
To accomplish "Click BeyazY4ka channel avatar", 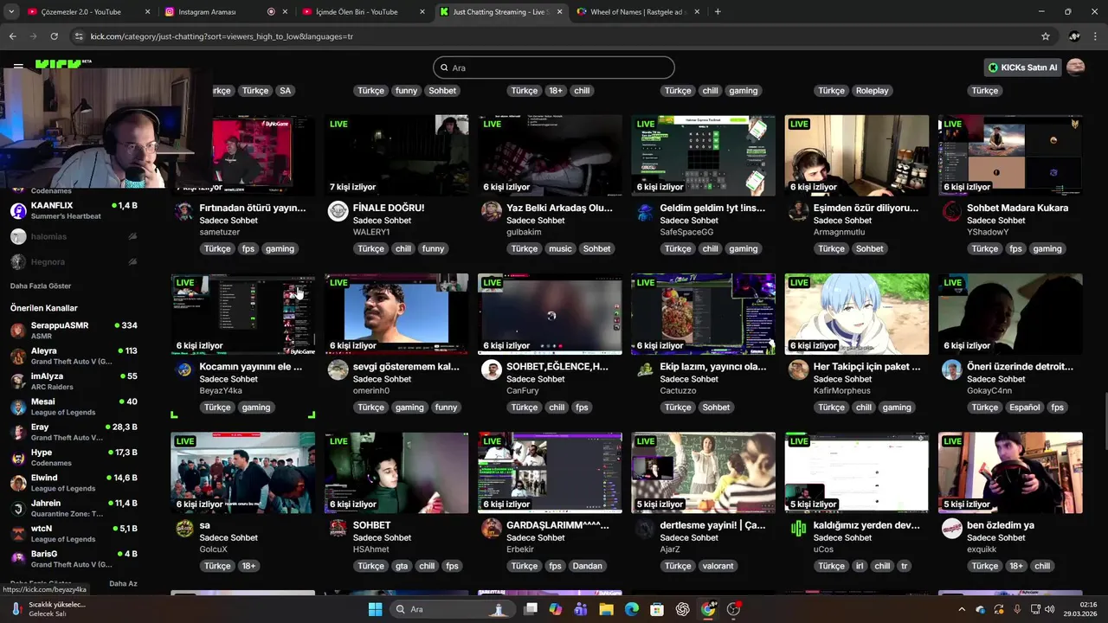I will coord(184,370).
